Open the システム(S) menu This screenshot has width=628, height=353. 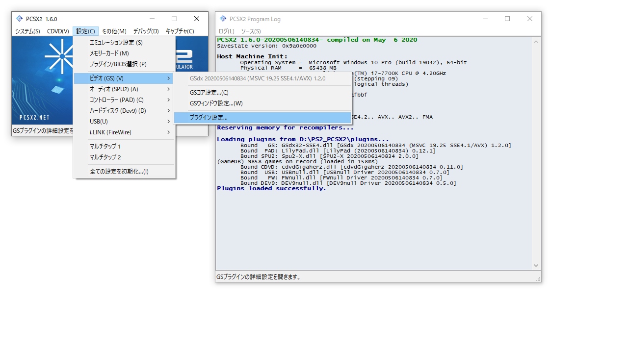point(27,31)
